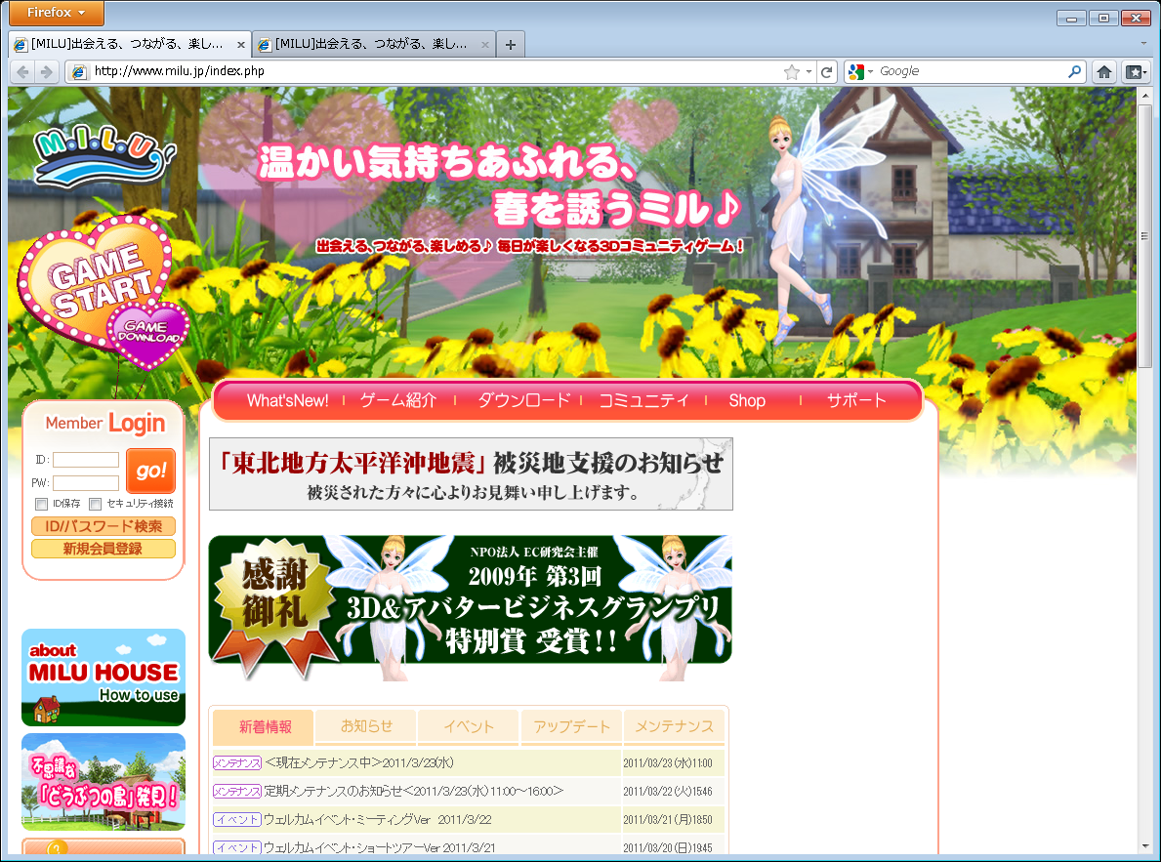Open the Firefox home page icon

tap(1104, 71)
